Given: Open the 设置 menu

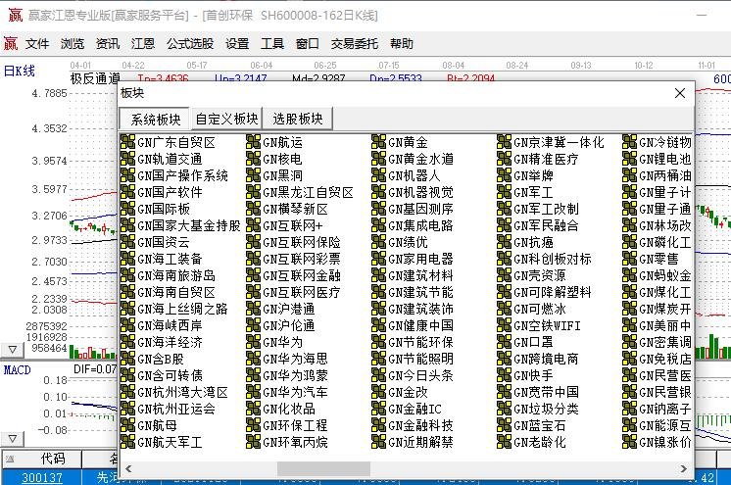Looking at the screenshot, I should tap(237, 44).
